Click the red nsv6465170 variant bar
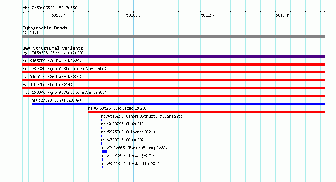This screenshot has height=182, width=336. click(174, 80)
